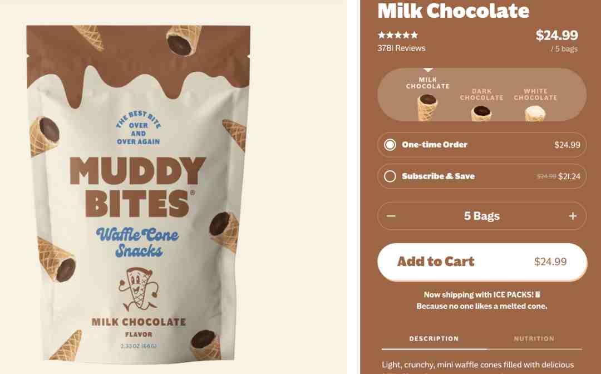Click the Dark Chocolate label text

(481, 95)
